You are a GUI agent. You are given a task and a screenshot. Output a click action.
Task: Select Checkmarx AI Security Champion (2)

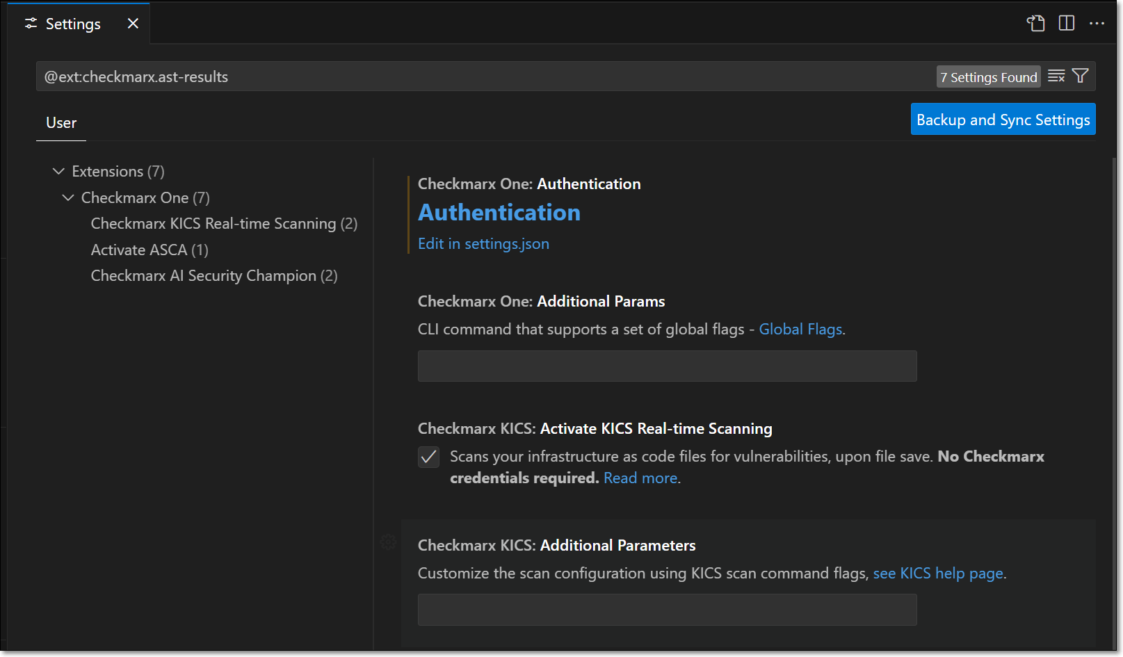point(214,276)
